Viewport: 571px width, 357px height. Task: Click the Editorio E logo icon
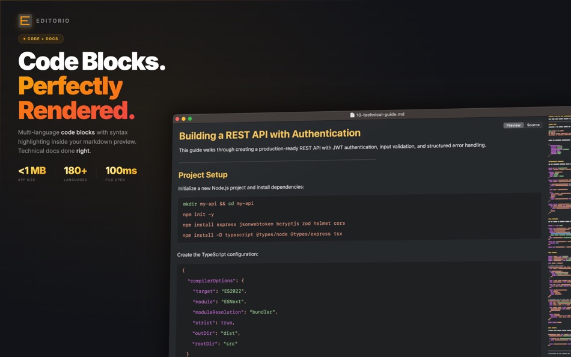point(25,21)
